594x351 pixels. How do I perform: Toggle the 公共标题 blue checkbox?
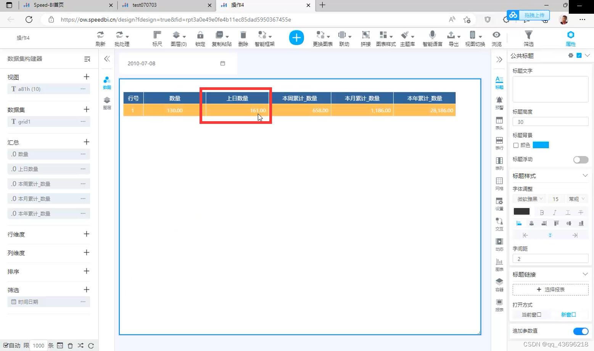coord(579,56)
